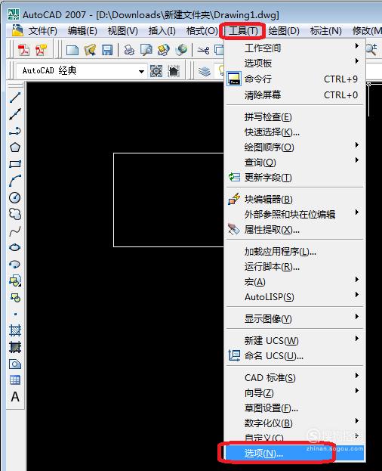The width and height of the screenshot is (382, 471).
Task: Click the Insert Block tool
Action: [15, 281]
